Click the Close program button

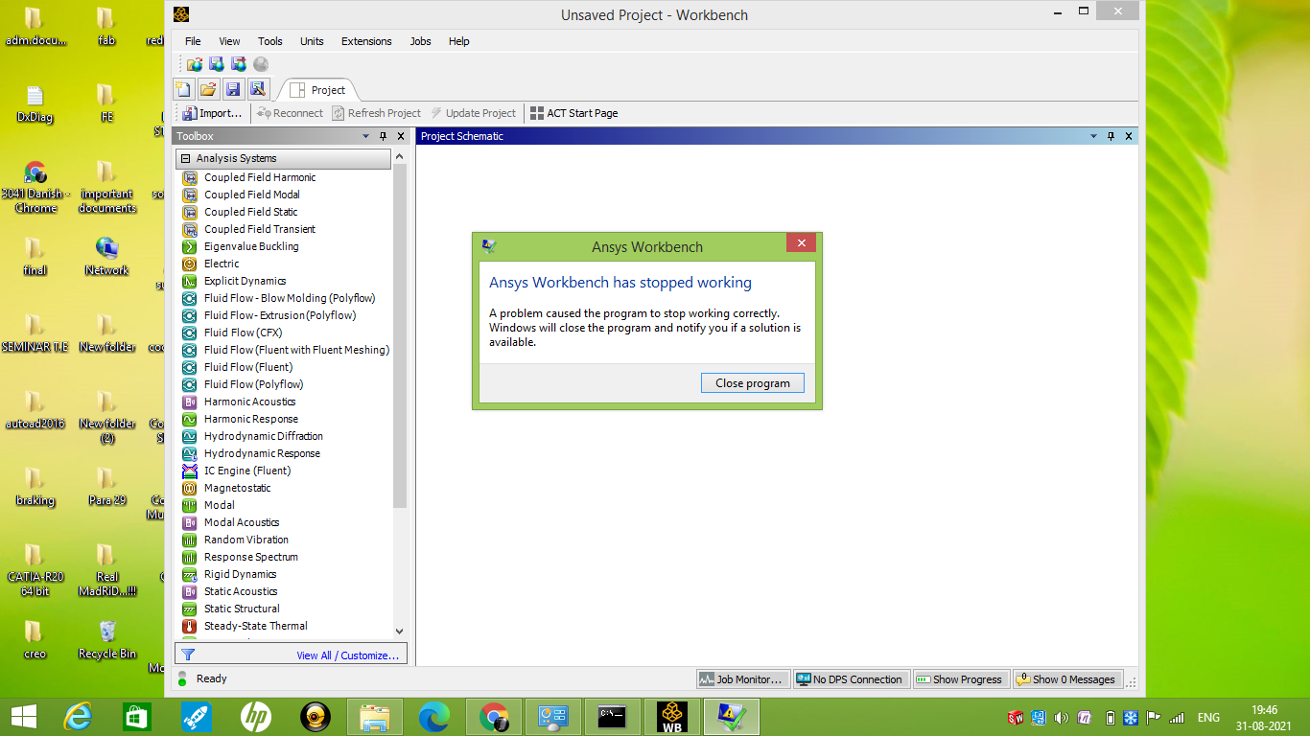(753, 383)
